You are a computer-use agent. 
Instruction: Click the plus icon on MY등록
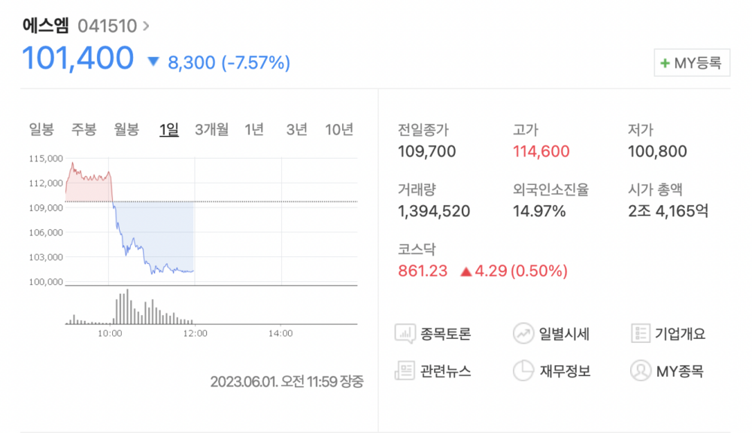[x=665, y=64]
